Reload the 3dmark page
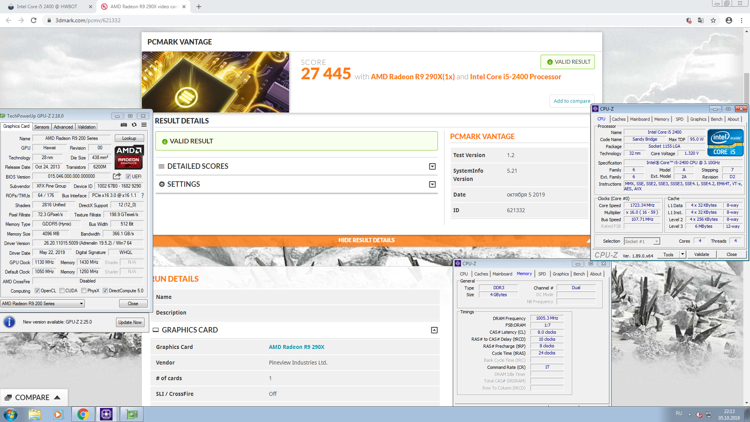This screenshot has height=422, width=750. click(34, 20)
